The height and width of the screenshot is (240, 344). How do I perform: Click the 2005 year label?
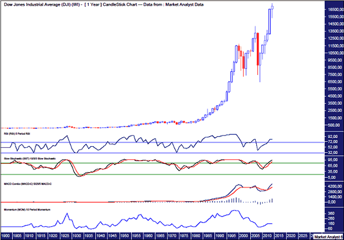pos(255,236)
